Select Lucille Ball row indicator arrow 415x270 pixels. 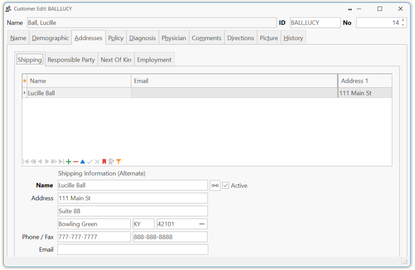(25, 93)
